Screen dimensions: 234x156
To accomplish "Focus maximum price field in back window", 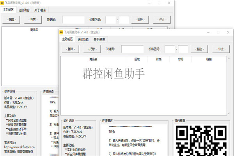I will [124, 19].
